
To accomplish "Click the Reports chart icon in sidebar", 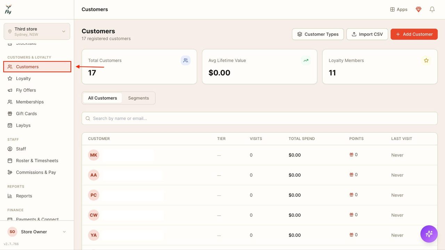I will tap(10, 196).
